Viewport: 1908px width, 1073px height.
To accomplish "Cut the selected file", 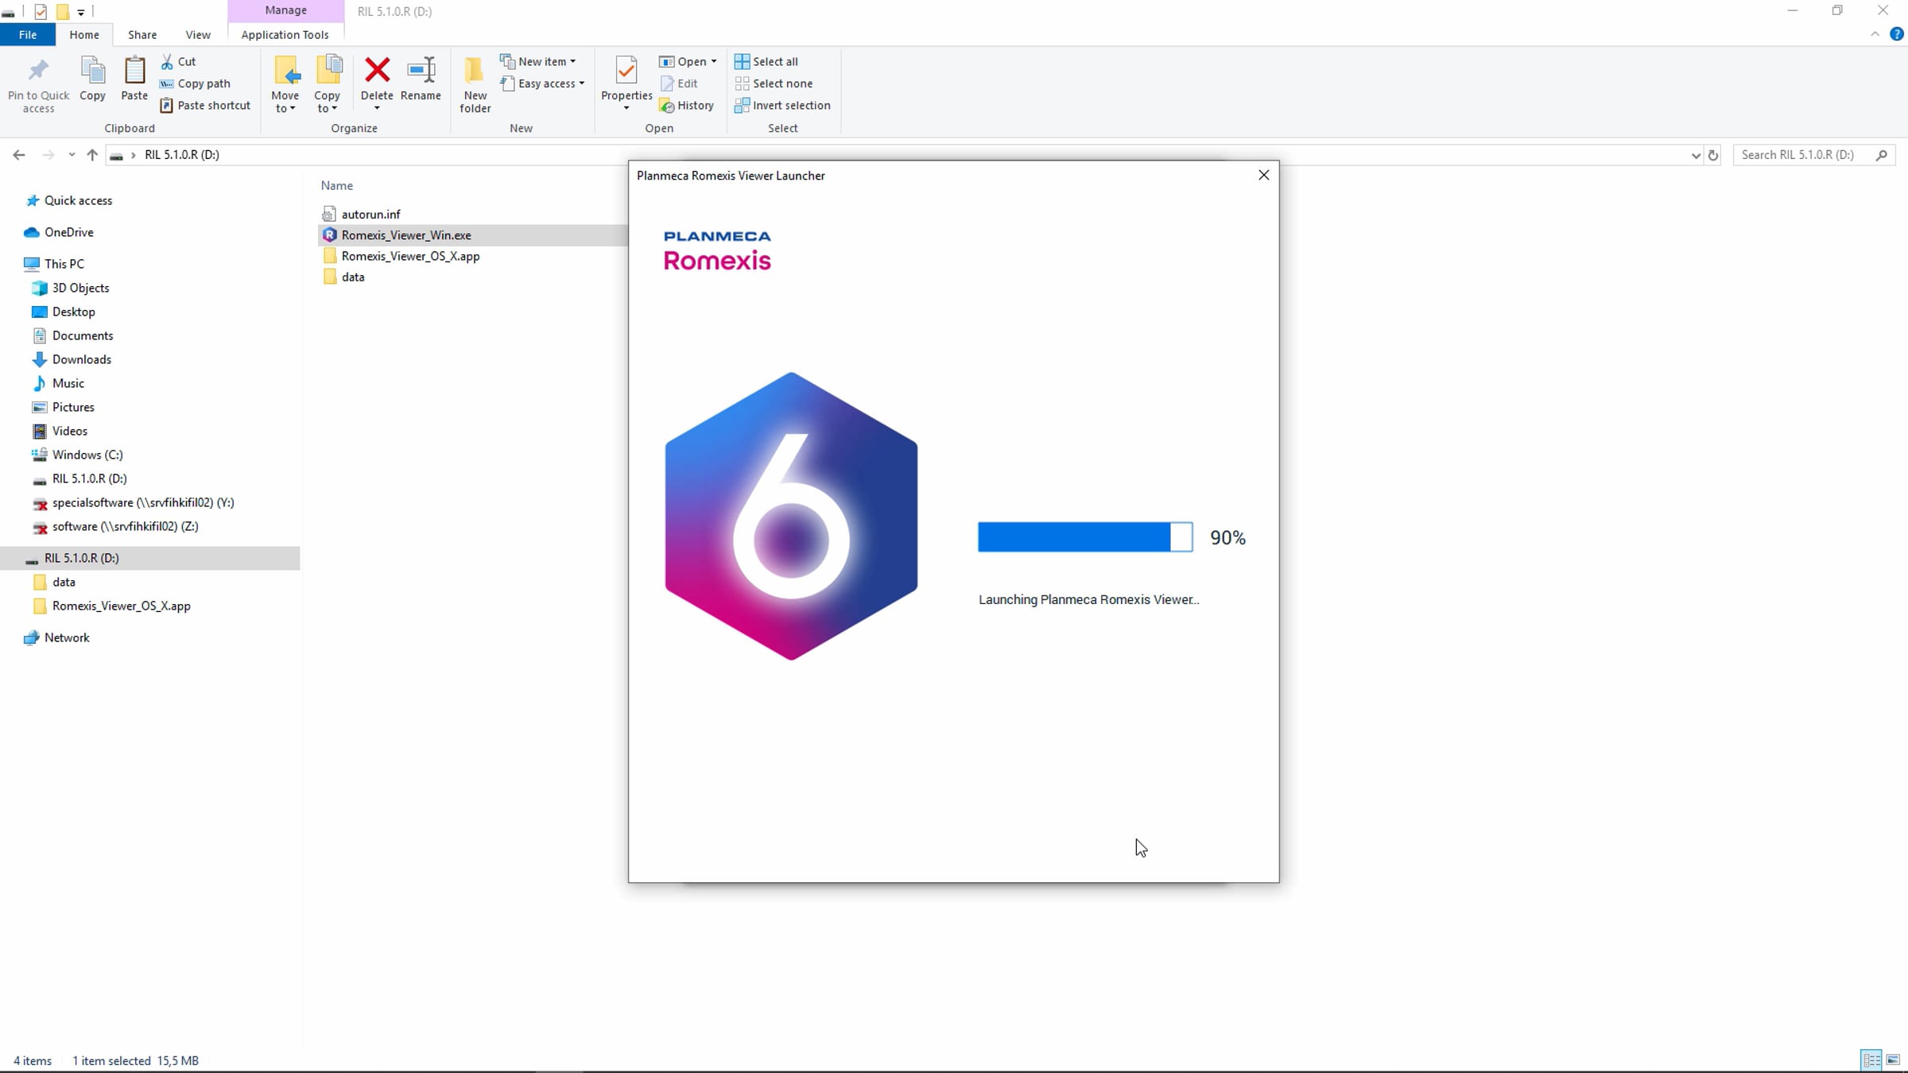I will [x=179, y=61].
